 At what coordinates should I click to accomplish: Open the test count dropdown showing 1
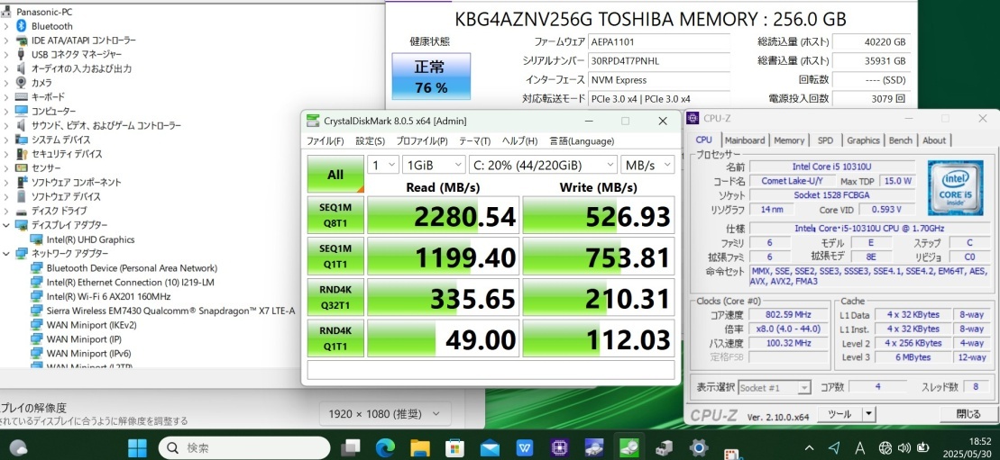click(383, 165)
